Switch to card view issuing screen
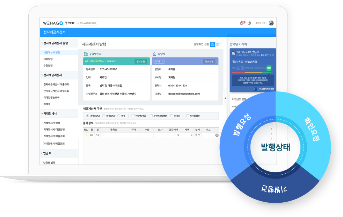This screenshot has width=343, height=217. tap(213, 44)
